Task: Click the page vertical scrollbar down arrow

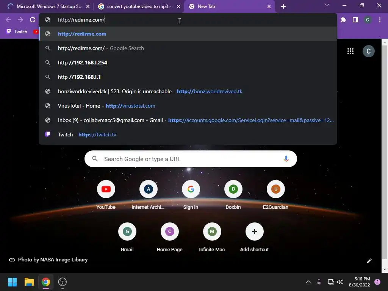Action: [385, 269]
